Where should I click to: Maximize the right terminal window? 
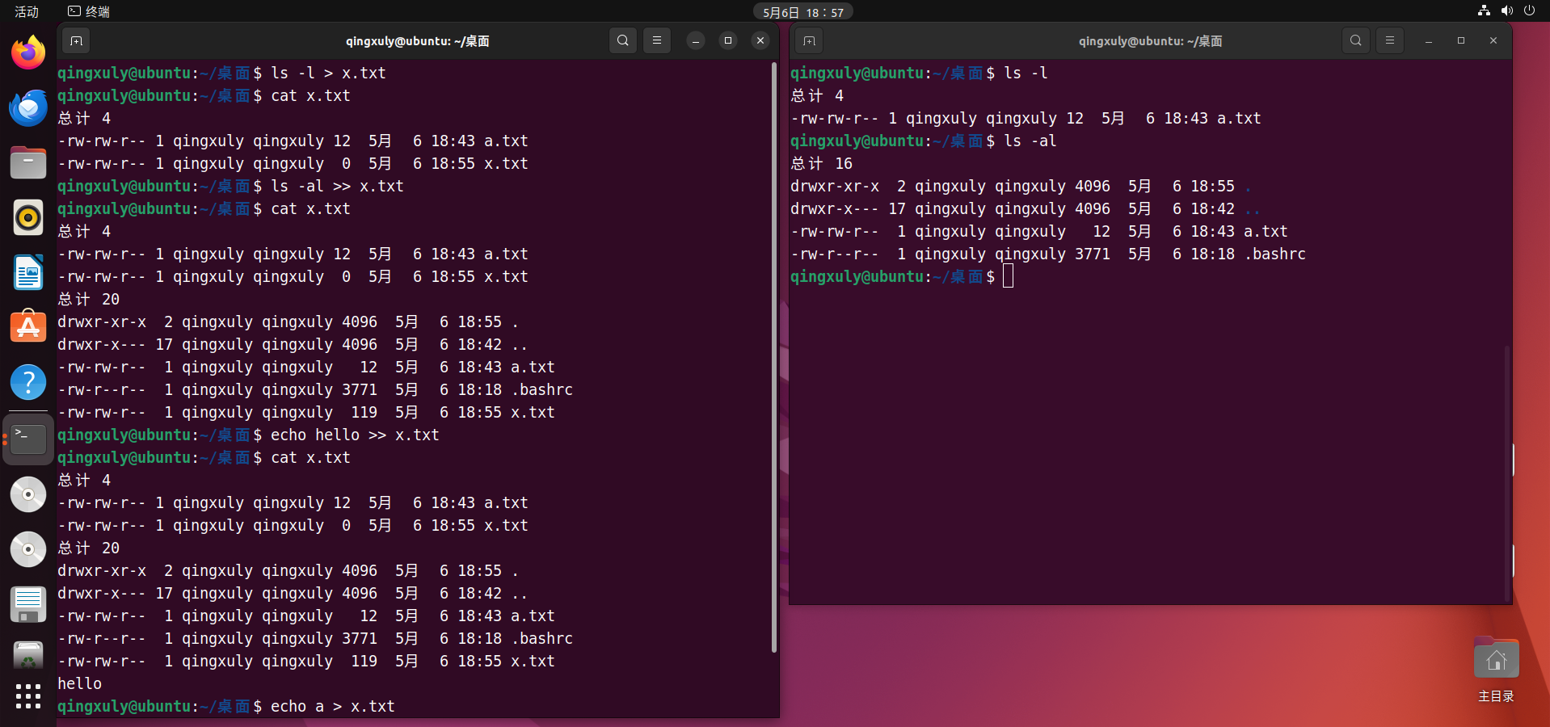click(1461, 40)
